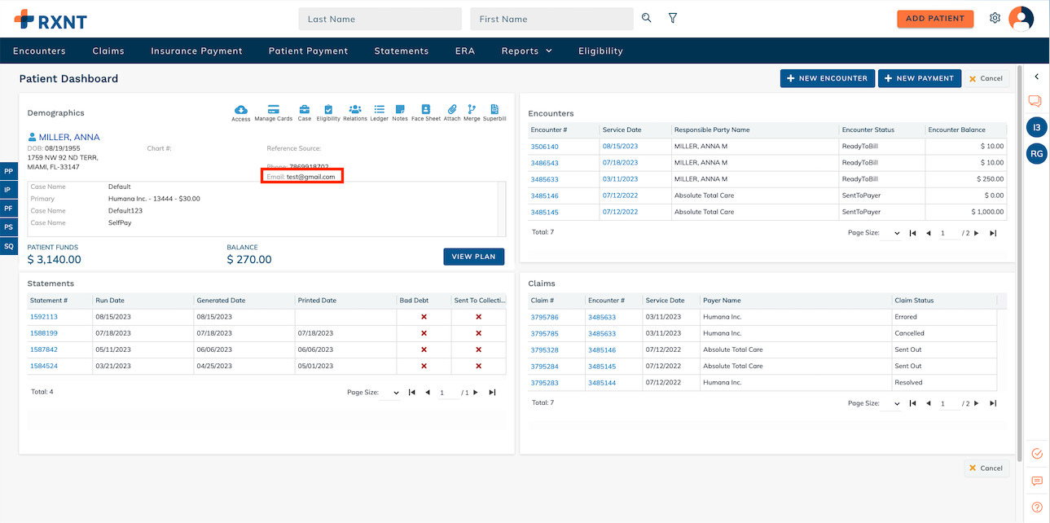1050x523 pixels.
Task: Expand the Reports dropdown menu
Action: pos(527,51)
